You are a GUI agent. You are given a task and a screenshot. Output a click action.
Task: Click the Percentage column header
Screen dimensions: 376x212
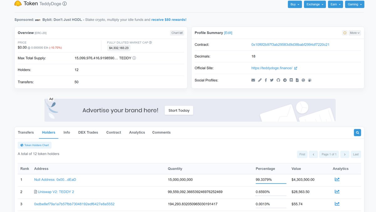(x=265, y=169)
